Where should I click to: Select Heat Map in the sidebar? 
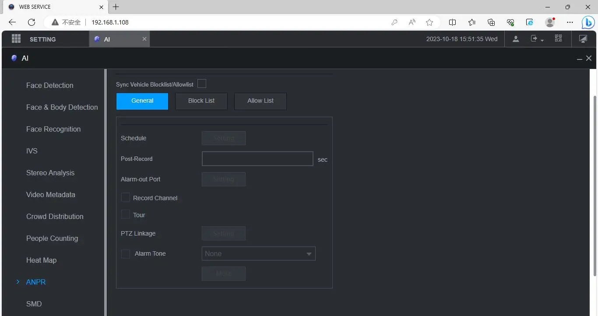[x=42, y=260]
